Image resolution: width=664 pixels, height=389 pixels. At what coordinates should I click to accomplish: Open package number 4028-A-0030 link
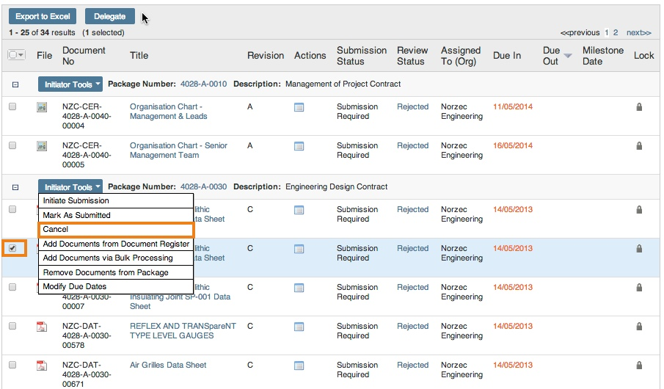tap(203, 187)
